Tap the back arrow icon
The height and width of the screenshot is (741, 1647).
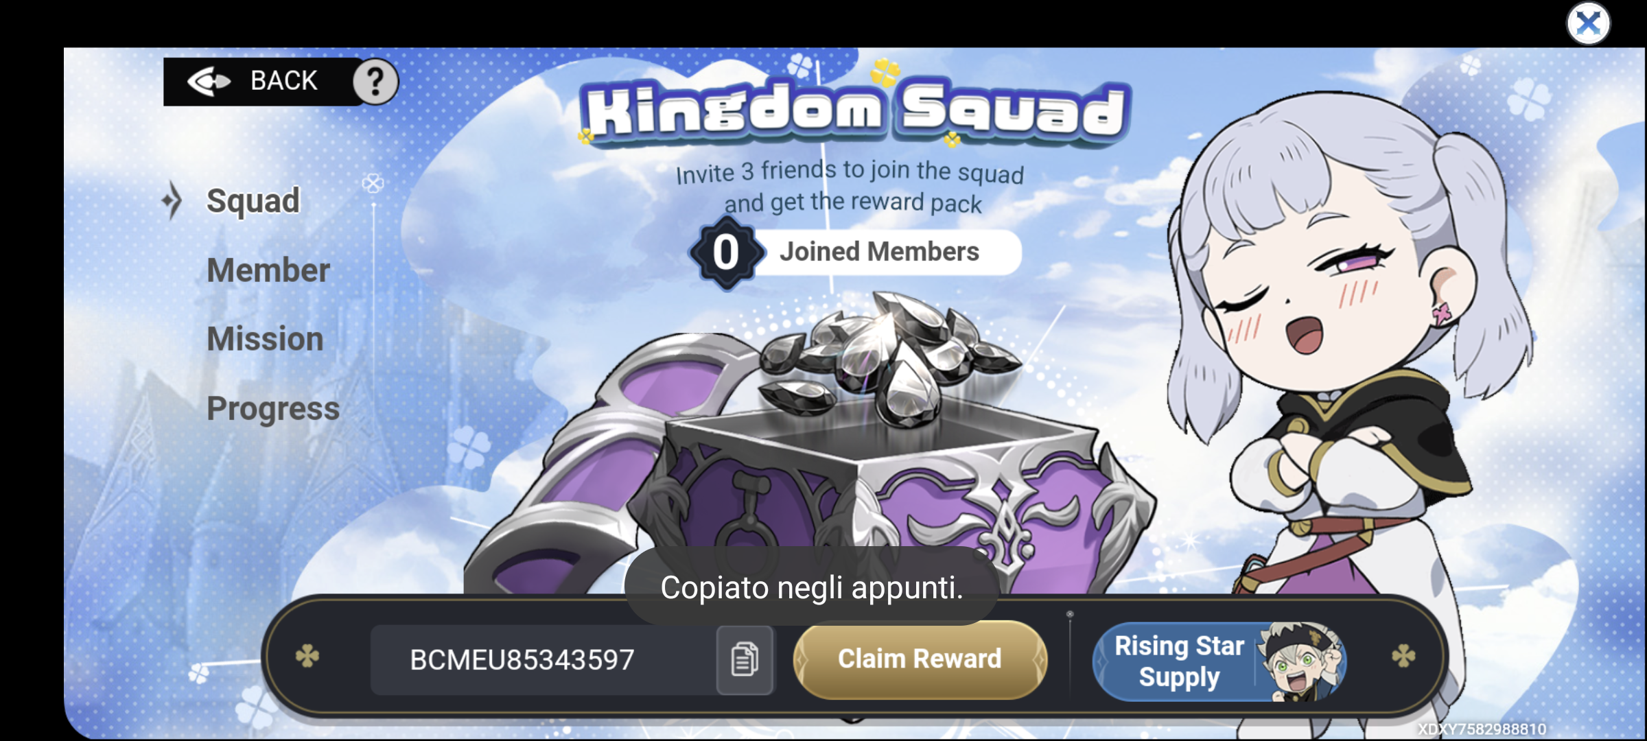coord(209,82)
